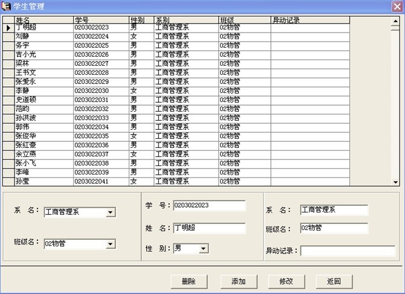
Task: Click the 学号 input field
Action: click(209, 205)
